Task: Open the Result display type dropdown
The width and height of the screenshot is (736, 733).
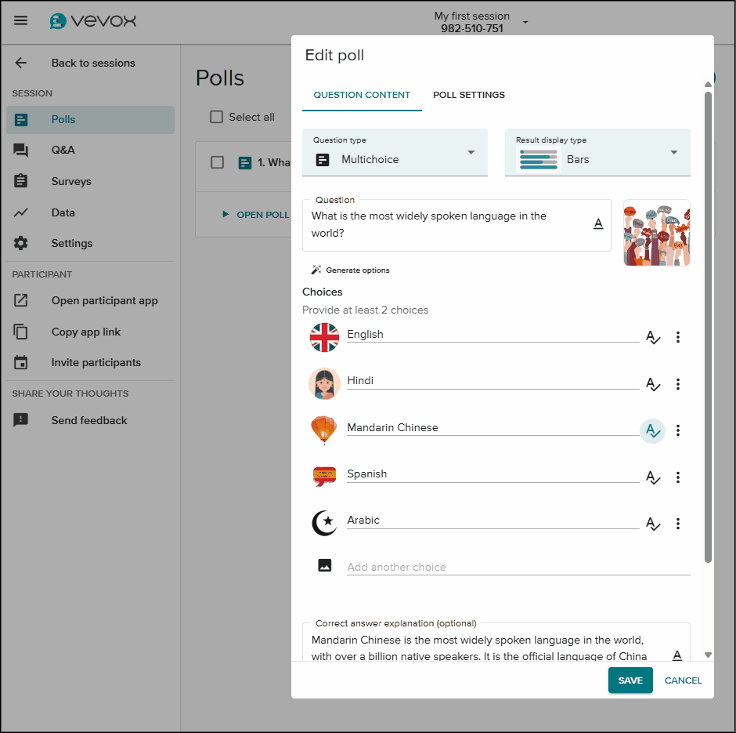Action: (673, 152)
